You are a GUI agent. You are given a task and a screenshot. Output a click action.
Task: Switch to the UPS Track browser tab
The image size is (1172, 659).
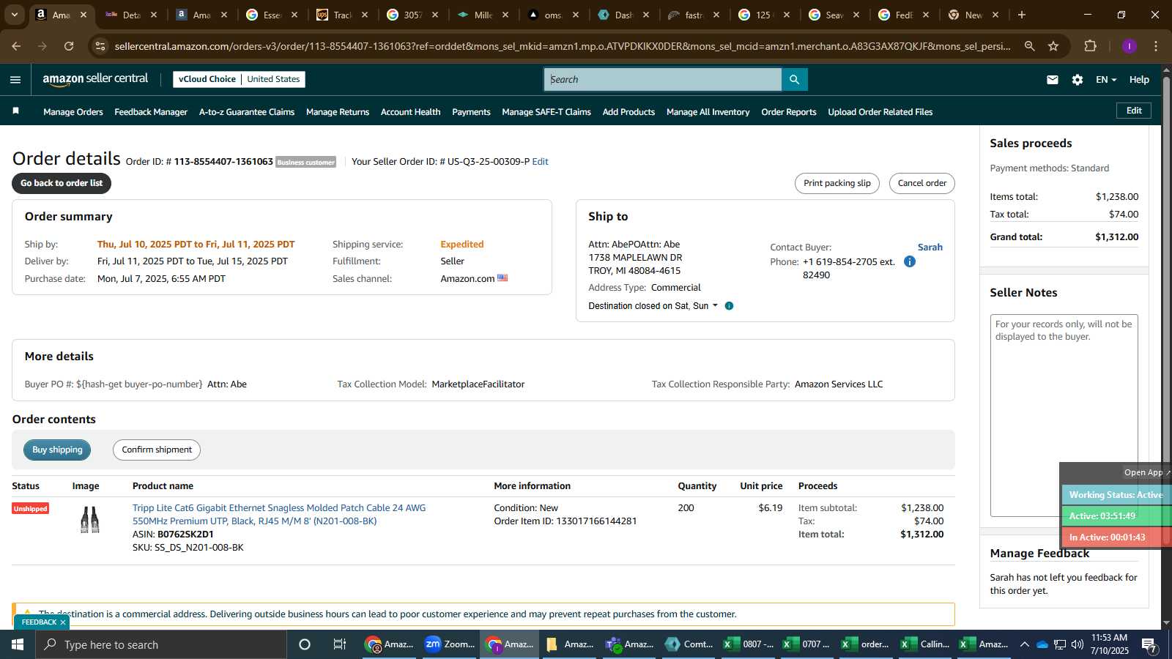pyautogui.click(x=342, y=15)
